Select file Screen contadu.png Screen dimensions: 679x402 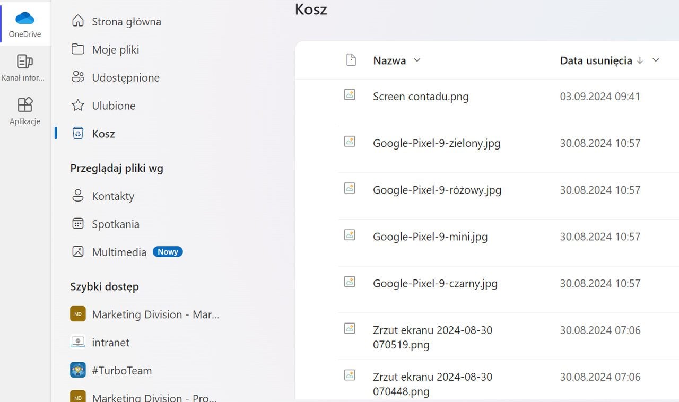tap(421, 97)
